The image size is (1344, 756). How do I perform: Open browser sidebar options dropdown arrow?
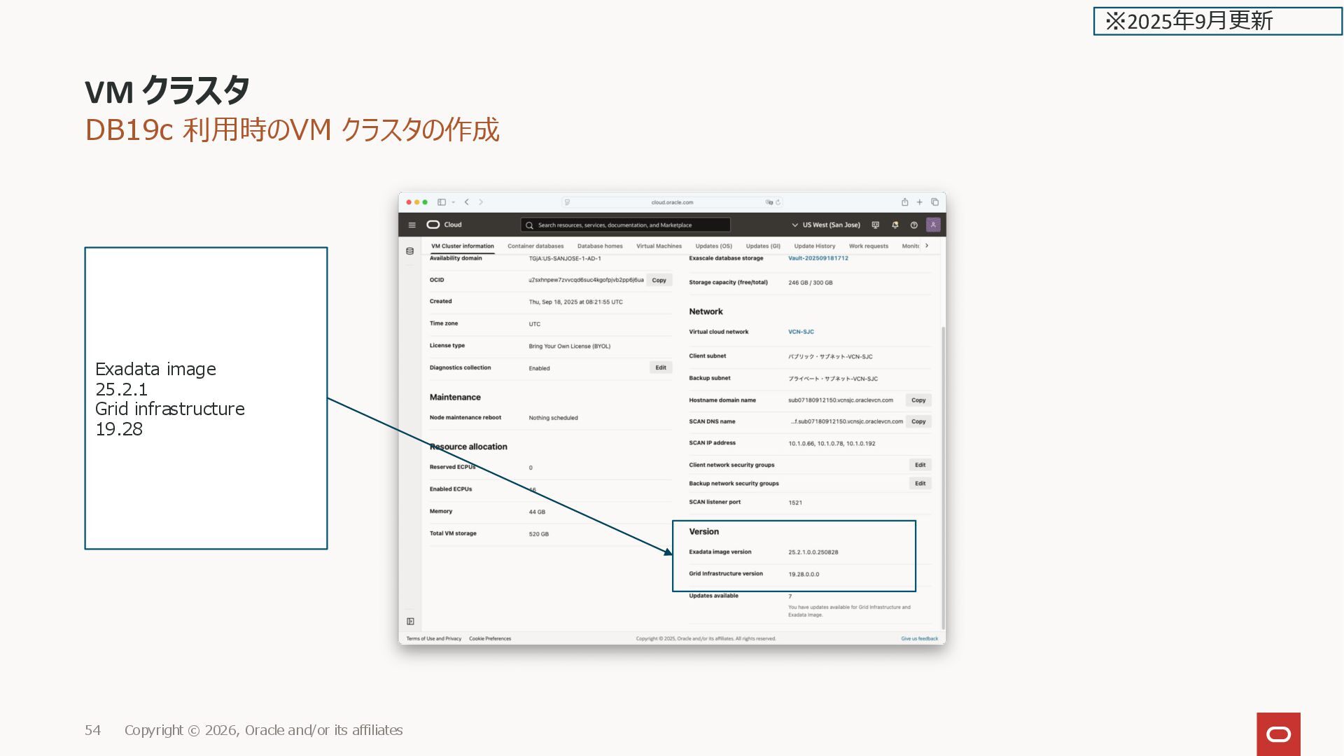pyautogui.click(x=454, y=202)
